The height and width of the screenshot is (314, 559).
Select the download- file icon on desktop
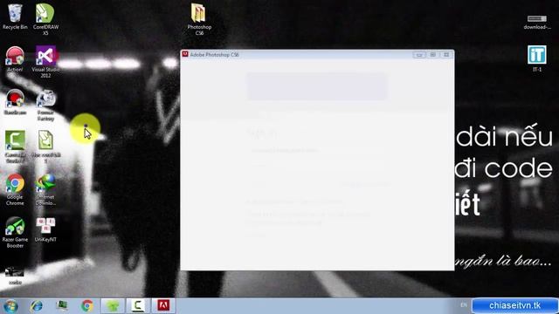point(537,21)
